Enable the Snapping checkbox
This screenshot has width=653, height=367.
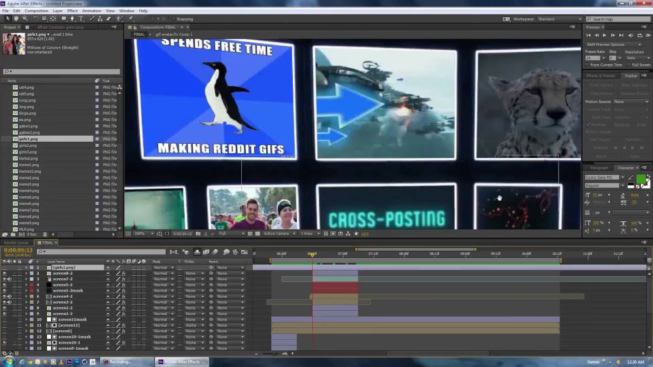(x=173, y=19)
